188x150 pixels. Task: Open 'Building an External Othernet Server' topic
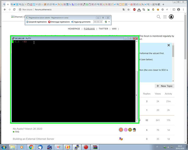click(x=33, y=139)
